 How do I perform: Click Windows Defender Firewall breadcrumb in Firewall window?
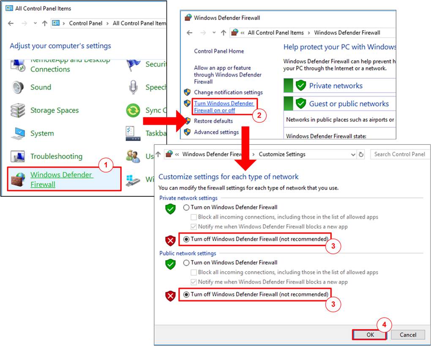(x=347, y=33)
